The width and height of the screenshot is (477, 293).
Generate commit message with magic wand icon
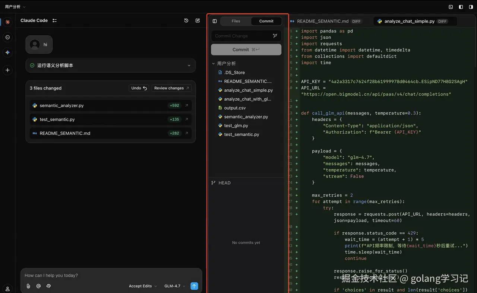275,36
